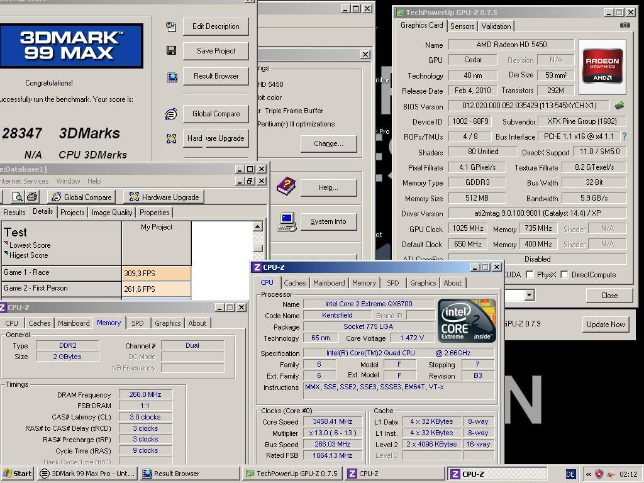The image size is (644, 483).
Task: Click the GPU Clock 1025 MHz field
Action: 467,228
